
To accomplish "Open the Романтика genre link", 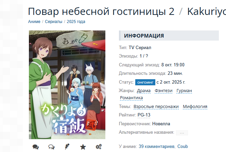I will [x=131, y=98].
